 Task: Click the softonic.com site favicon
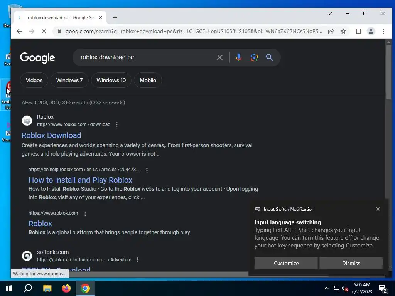pos(27,256)
